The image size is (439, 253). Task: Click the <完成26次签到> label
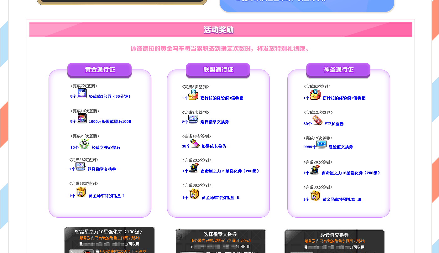pos(318,162)
